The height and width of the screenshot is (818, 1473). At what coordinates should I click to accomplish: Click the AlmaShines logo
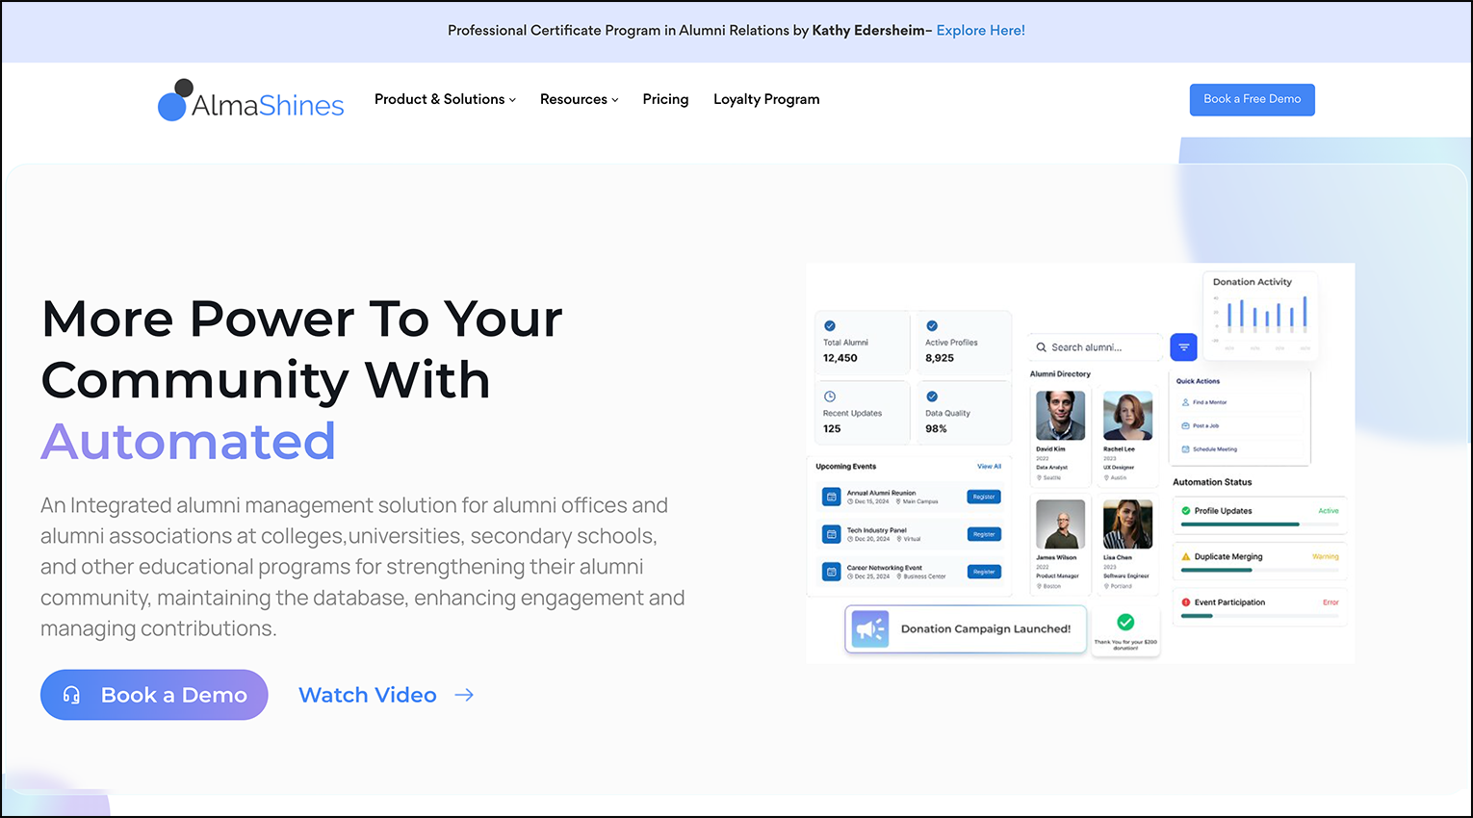(x=250, y=100)
